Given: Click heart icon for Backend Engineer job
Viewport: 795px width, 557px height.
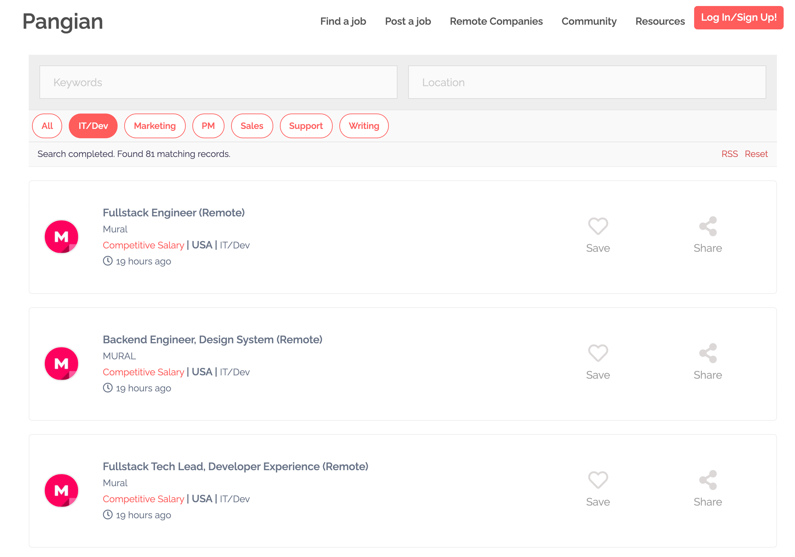Looking at the screenshot, I should pos(598,353).
